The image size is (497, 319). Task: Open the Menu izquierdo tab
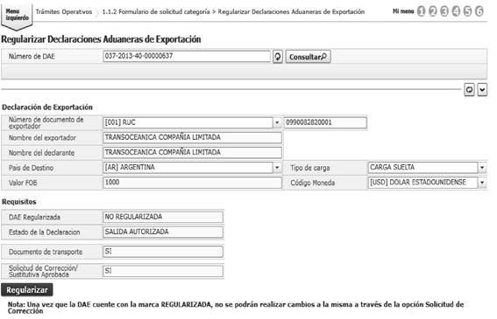pyautogui.click(x=17, y=16)
